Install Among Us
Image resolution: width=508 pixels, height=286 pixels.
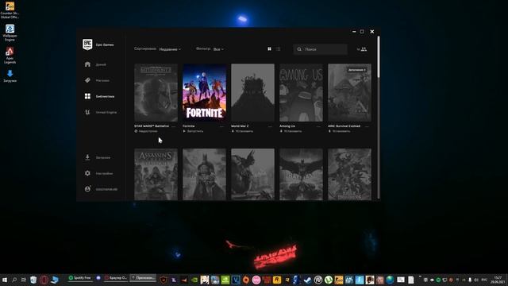click(291, 131)
